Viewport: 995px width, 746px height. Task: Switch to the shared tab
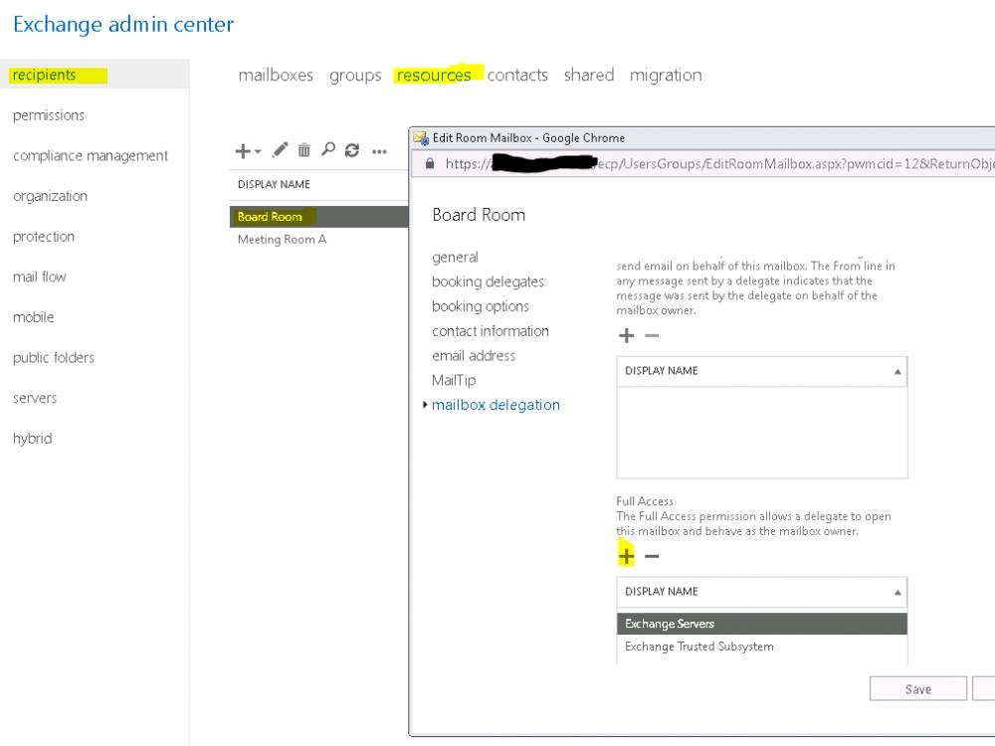coord(589,76)
